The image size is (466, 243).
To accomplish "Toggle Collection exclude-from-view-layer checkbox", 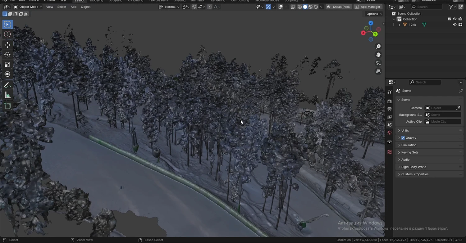I will [x=449, y=19].
